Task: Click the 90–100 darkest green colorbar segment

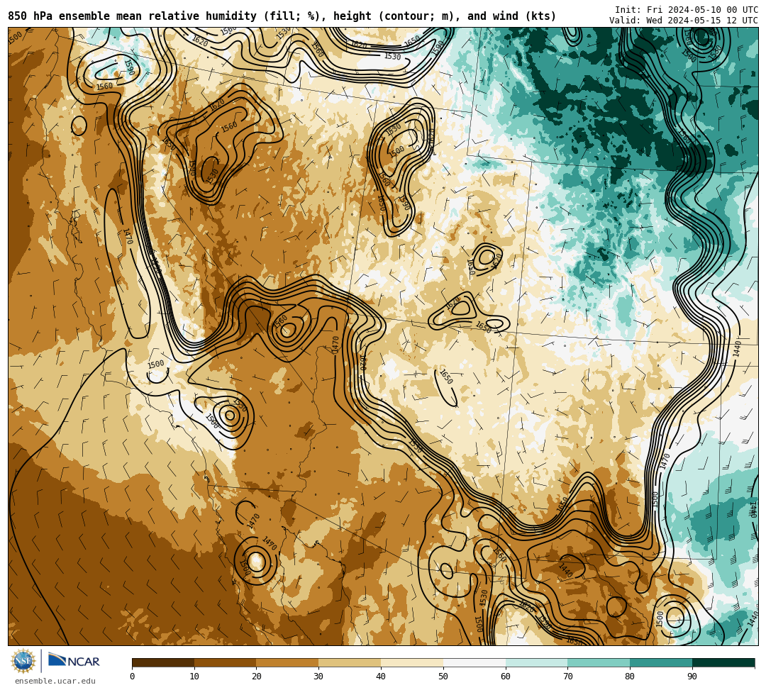Action: pyautogui.click(x=723, y=662)
